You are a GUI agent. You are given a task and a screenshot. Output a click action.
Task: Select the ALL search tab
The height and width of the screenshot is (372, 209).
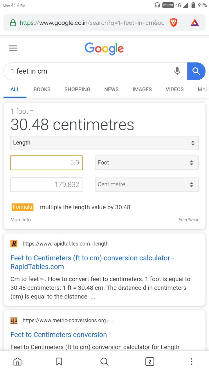[15, 90]
